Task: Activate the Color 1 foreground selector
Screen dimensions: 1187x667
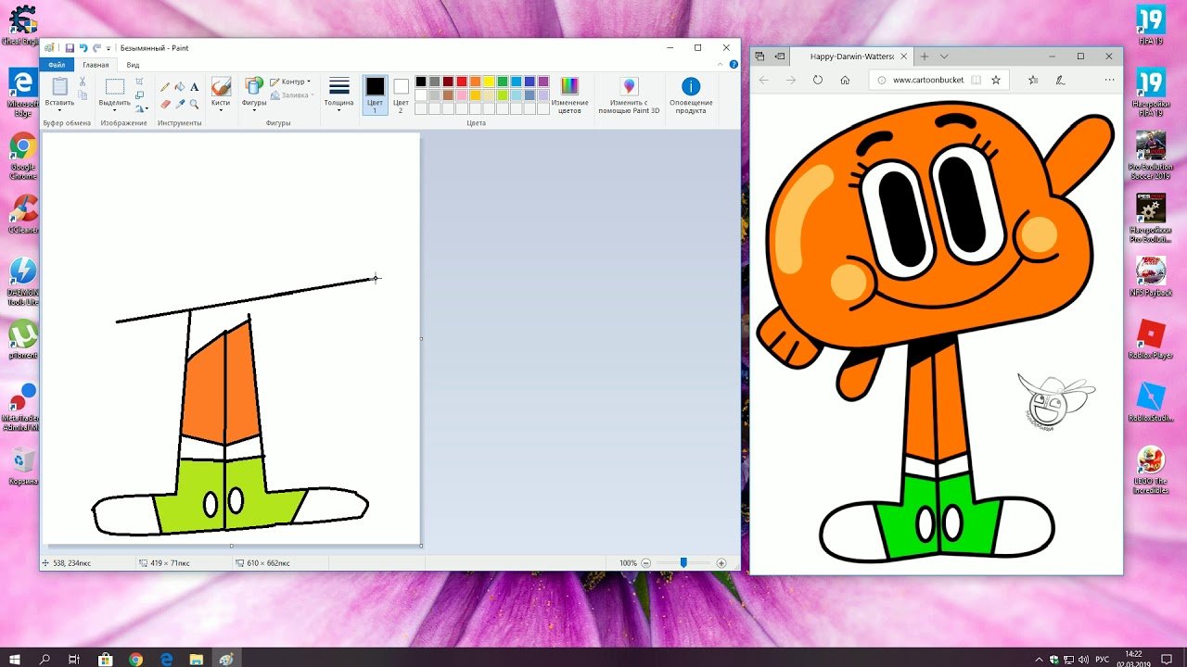Action: (x=375, y=95)
